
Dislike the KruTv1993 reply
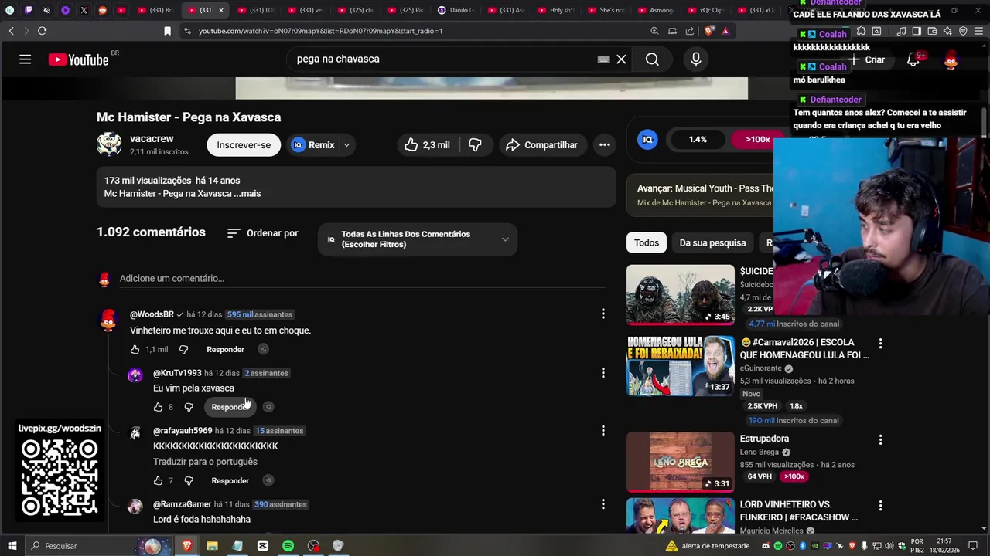tap(189, 407)
